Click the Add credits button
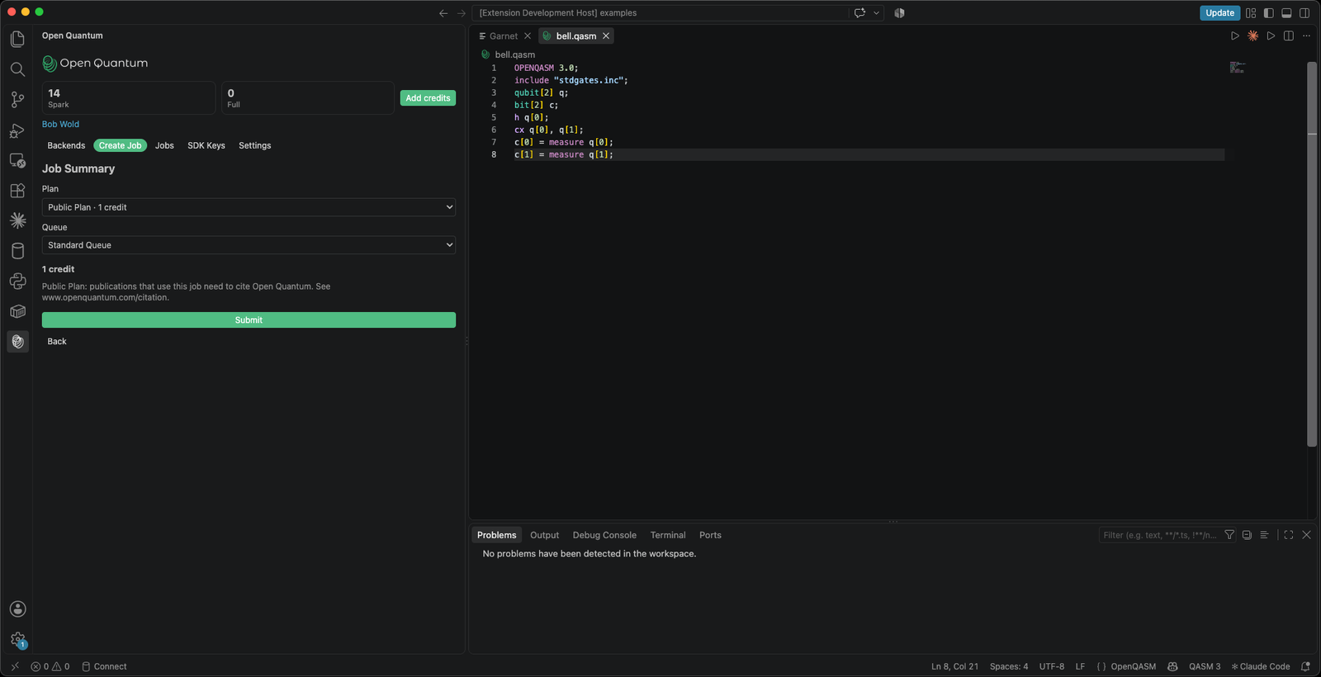The height and width of the screenshot is (677, 1321). point(428,98)
